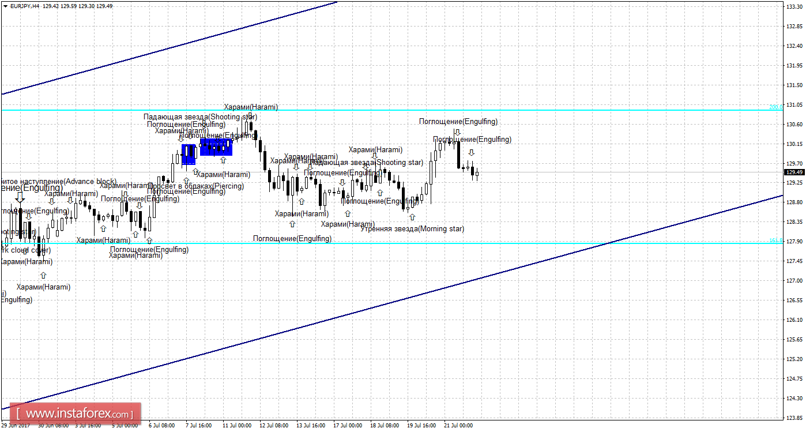Select the Piercing pattern label
This screenshot has height=432, width=806.
click(x=196, y=186)
